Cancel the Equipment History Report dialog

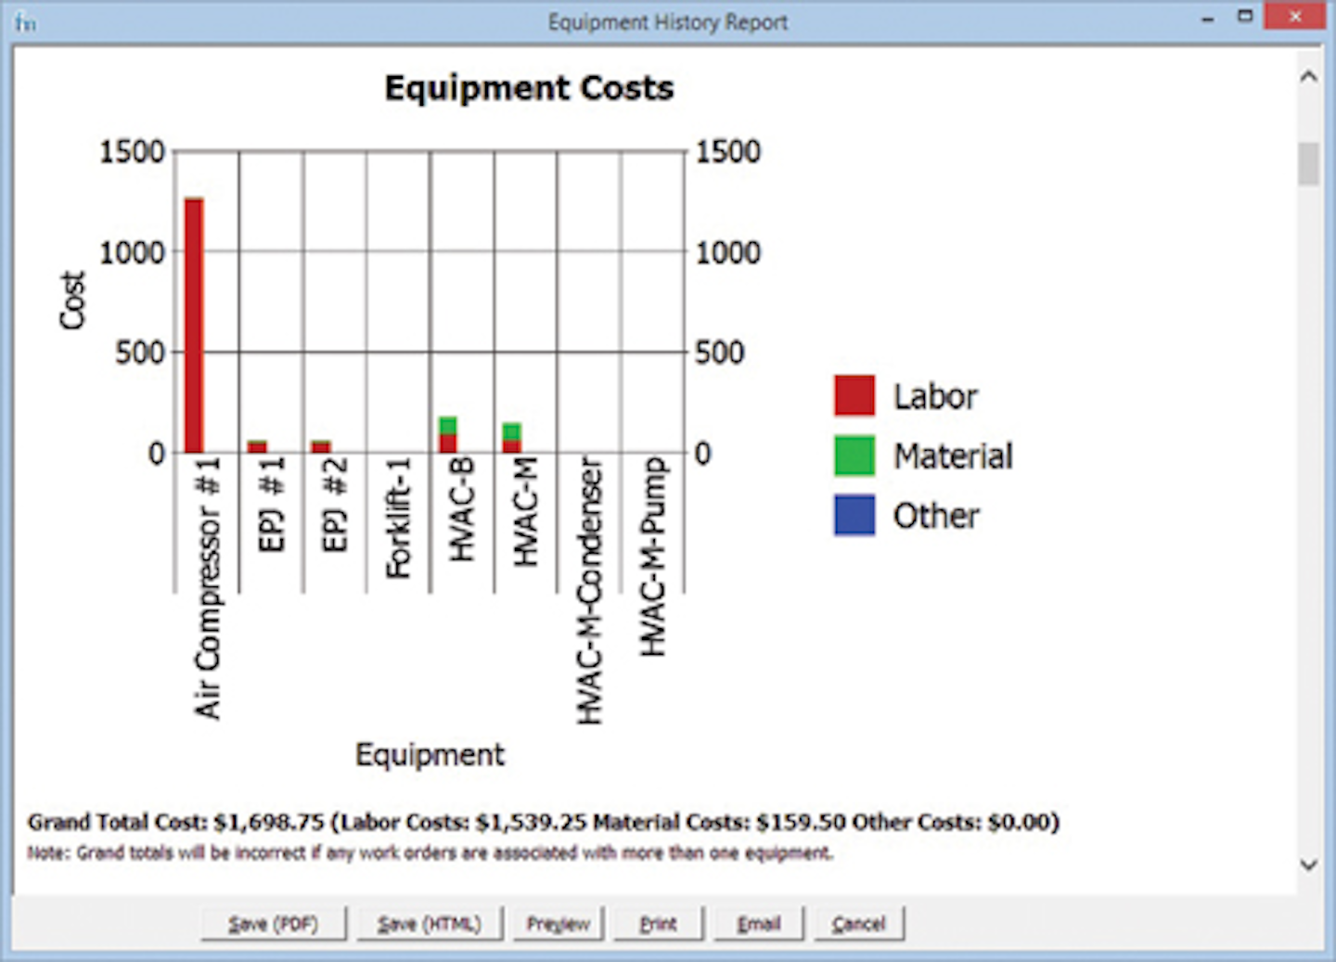click(858, 923)
